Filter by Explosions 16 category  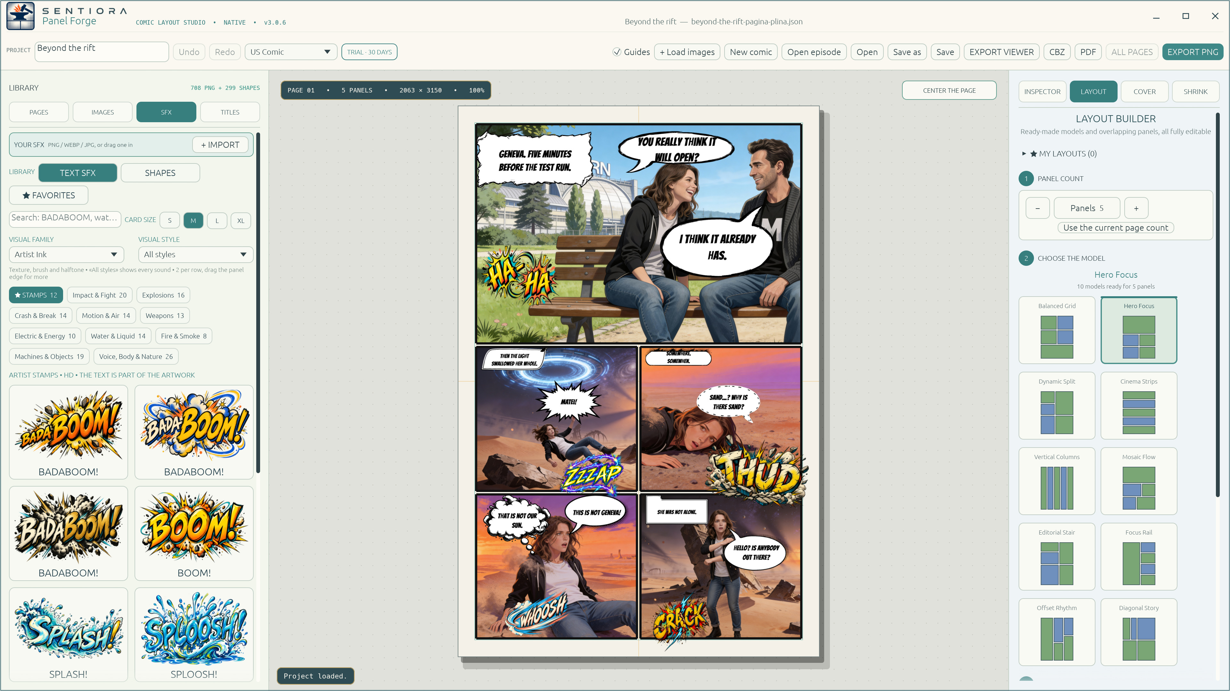pyautogui.click(x=163, y=295)
